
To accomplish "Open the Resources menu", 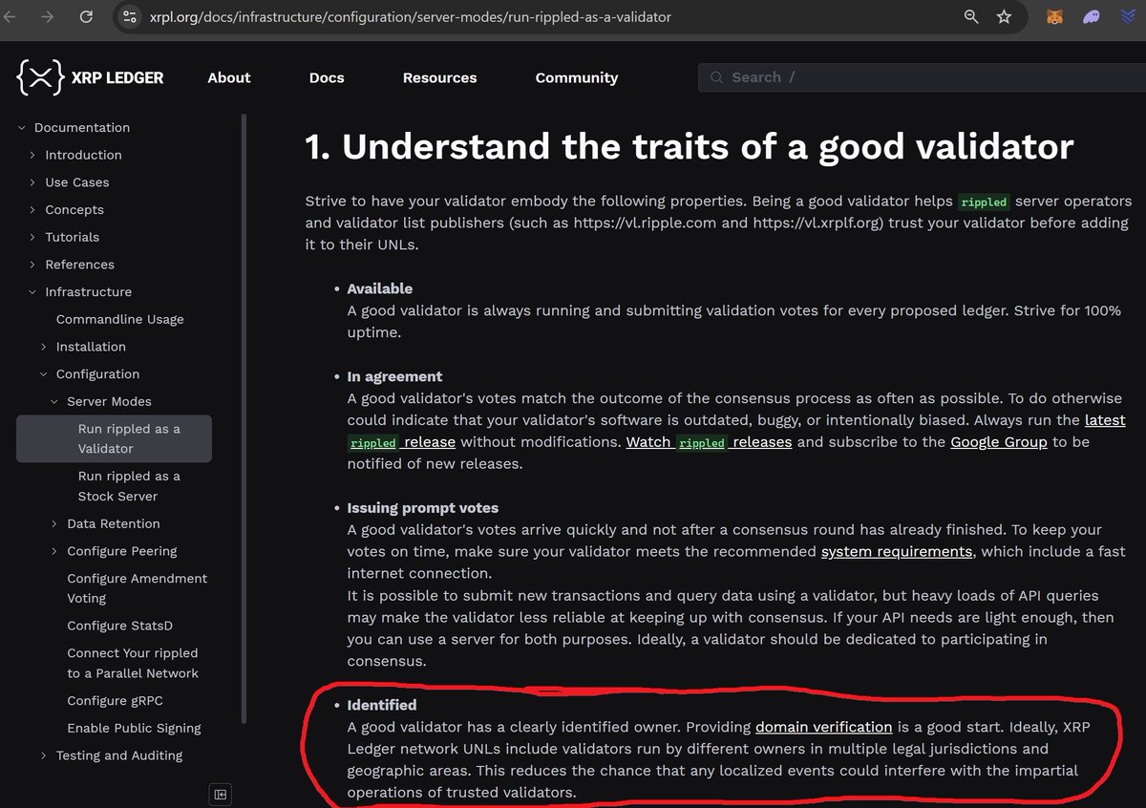I will (439, 77).
